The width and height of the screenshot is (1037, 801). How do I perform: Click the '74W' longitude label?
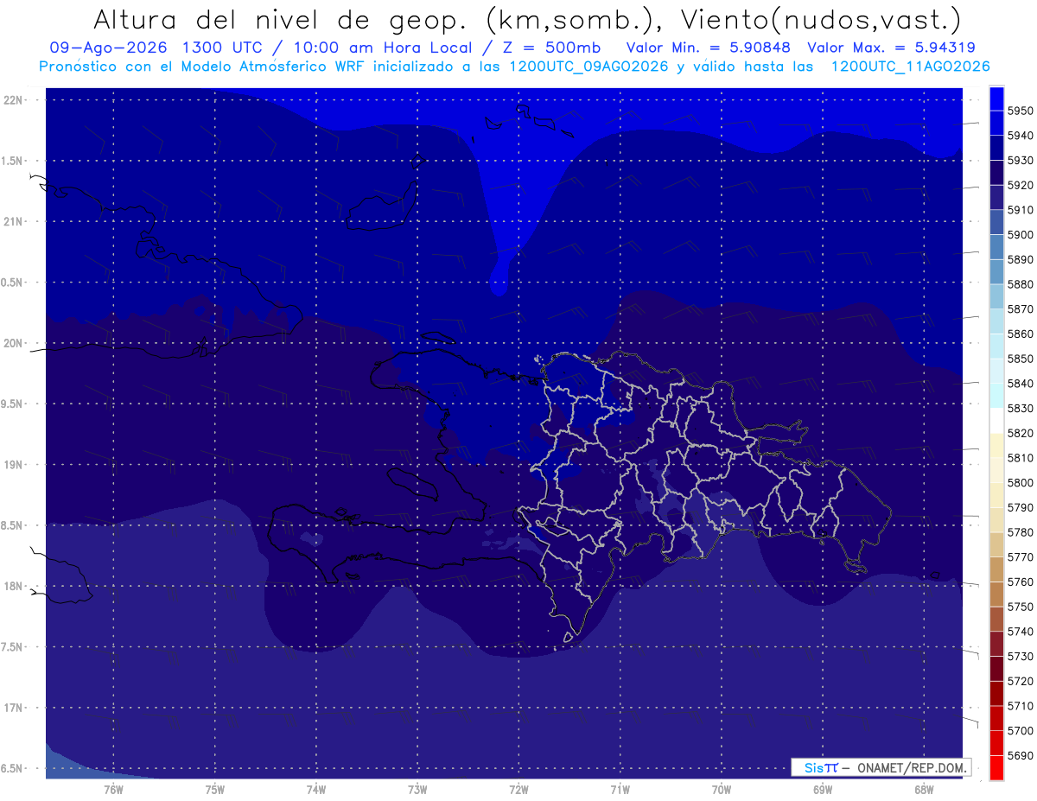316,789
